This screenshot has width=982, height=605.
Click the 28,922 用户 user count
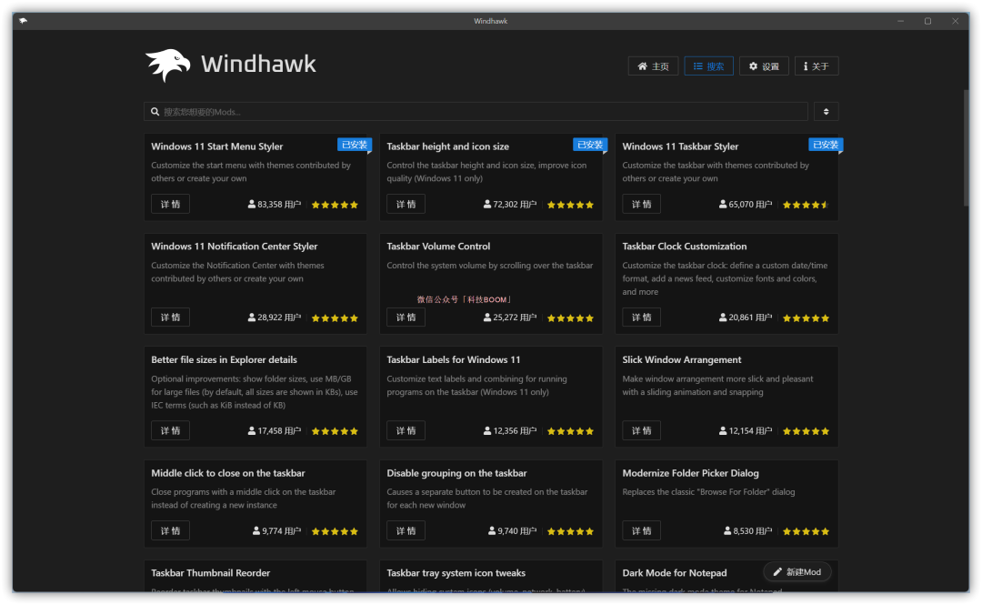pos(275,318)
